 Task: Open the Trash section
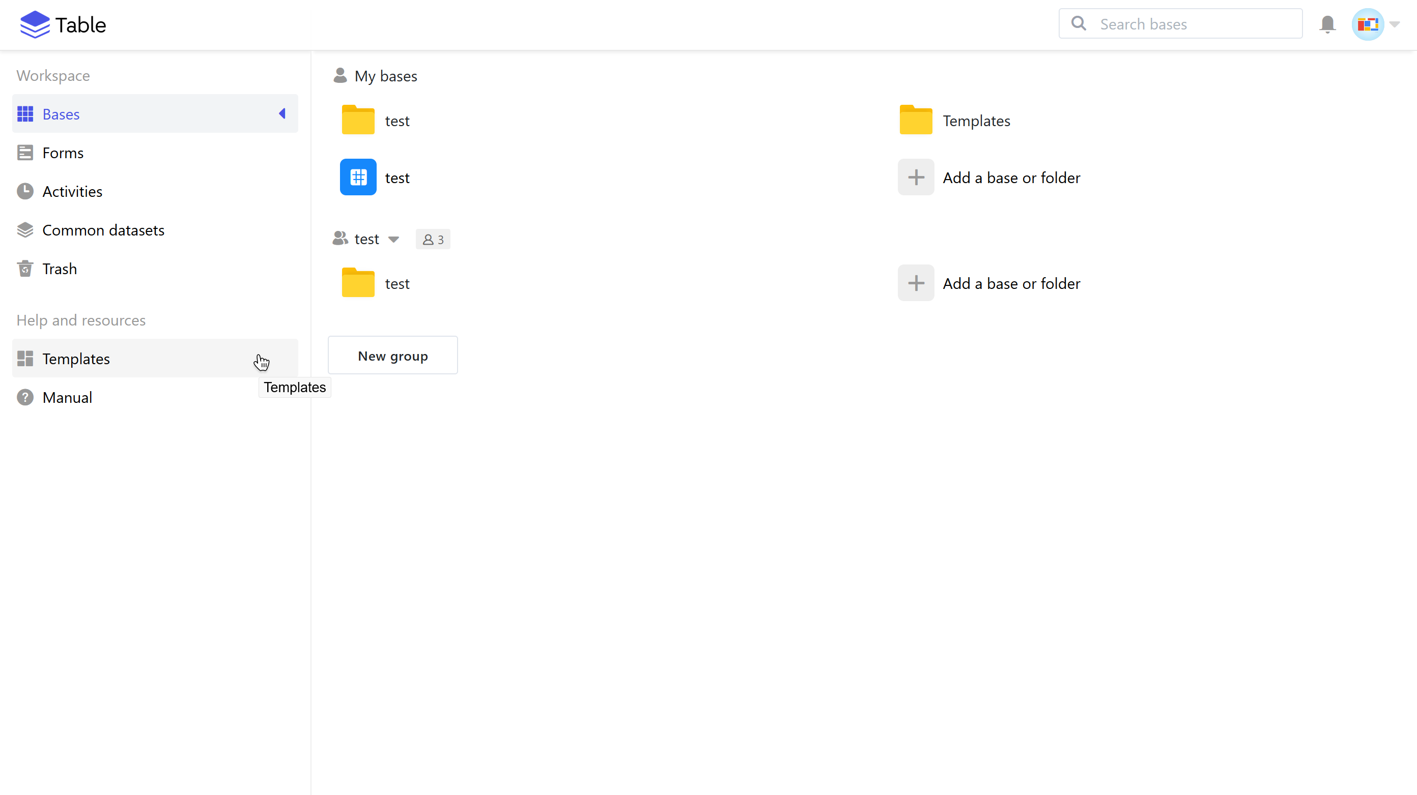pos(60,269)
